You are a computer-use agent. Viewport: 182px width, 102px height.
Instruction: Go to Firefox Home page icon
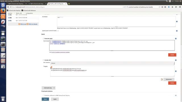172,7
